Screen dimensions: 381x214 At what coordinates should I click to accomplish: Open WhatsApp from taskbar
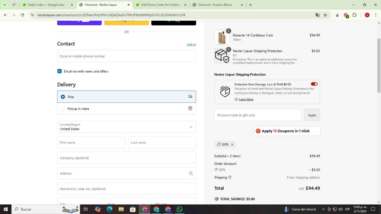point(180,209)
